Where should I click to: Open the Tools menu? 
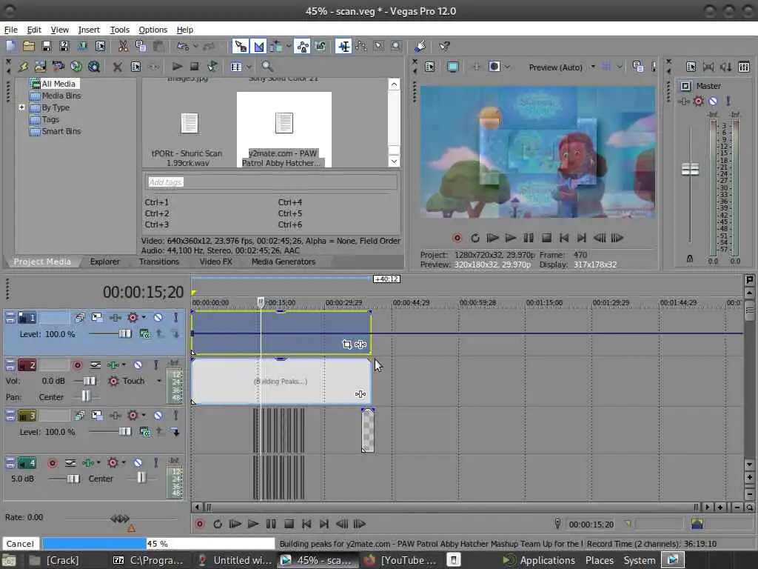point(119,30)
